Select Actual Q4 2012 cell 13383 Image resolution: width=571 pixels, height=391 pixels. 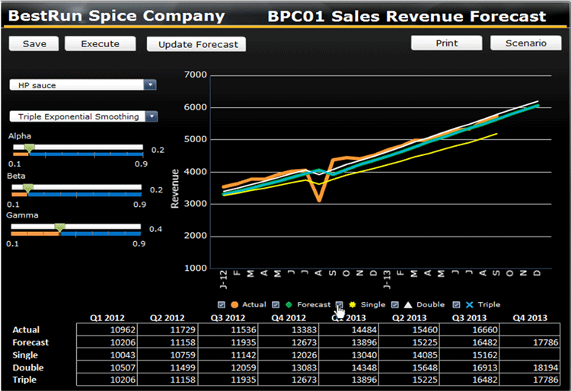pos(289,330)
